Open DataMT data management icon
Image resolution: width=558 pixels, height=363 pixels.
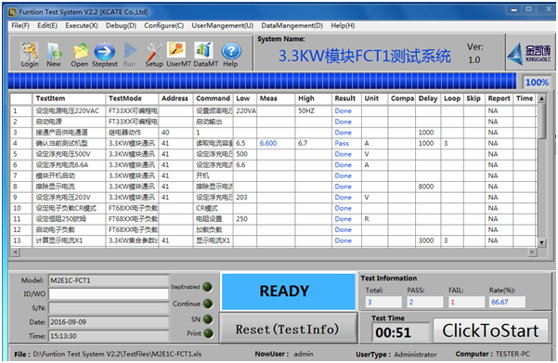(205, 54)
